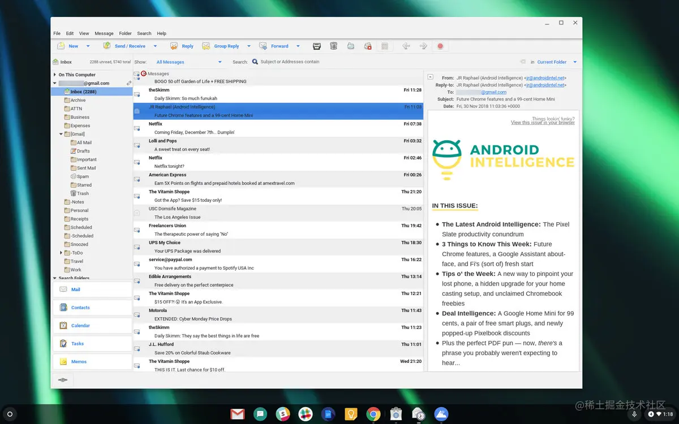Click the Drafts folder icon

point(73,151)
